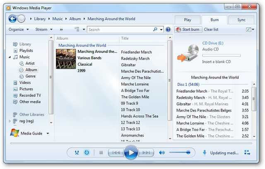Show more toolbar commands chevron

click(61, 29)
